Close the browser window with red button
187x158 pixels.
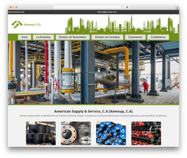pos(11,7)
